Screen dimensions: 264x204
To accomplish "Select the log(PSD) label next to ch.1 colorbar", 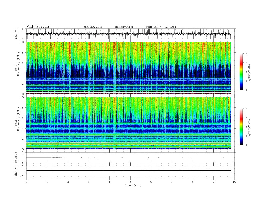I will (x=250, y=73).
